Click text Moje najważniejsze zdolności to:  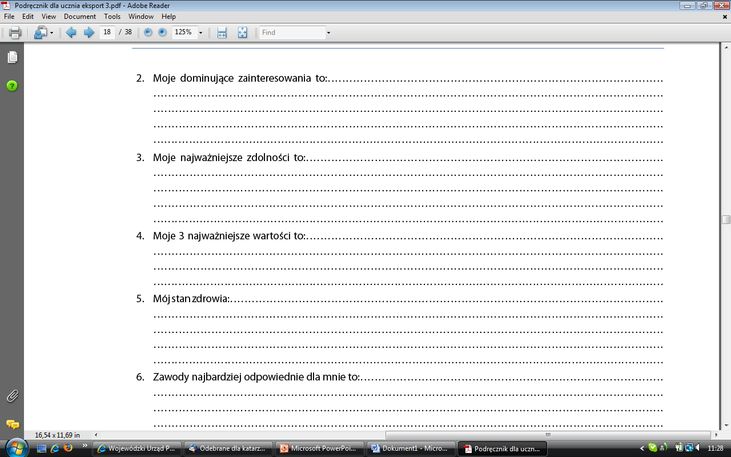coord(230,157)
